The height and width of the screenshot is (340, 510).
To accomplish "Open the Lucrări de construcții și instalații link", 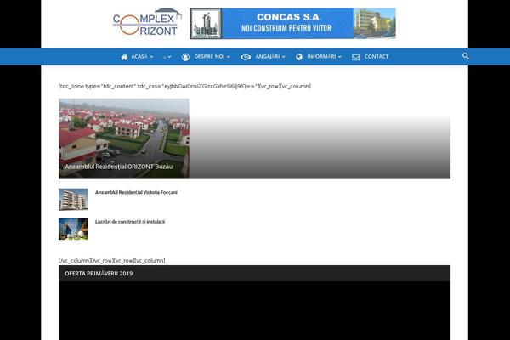I will click(x=130, y=222).
